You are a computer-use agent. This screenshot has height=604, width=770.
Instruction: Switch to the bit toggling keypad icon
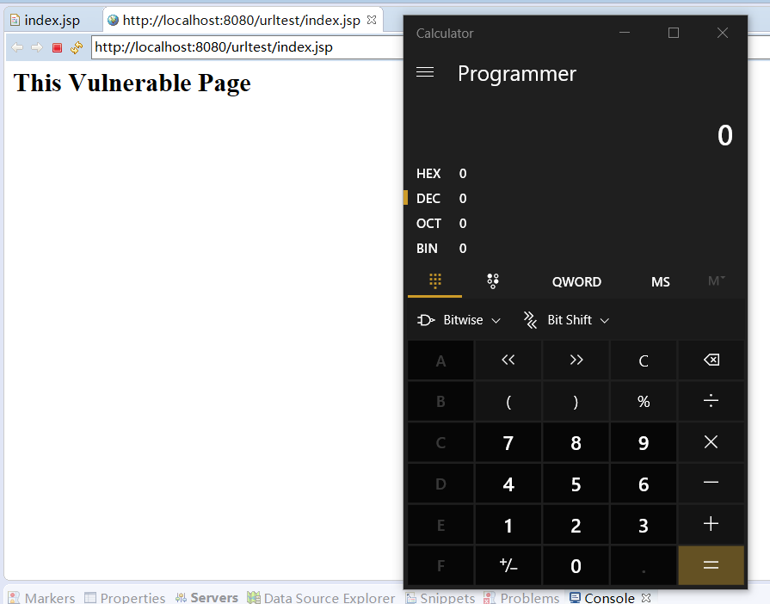pyautogui.click(x=493, y=281)
